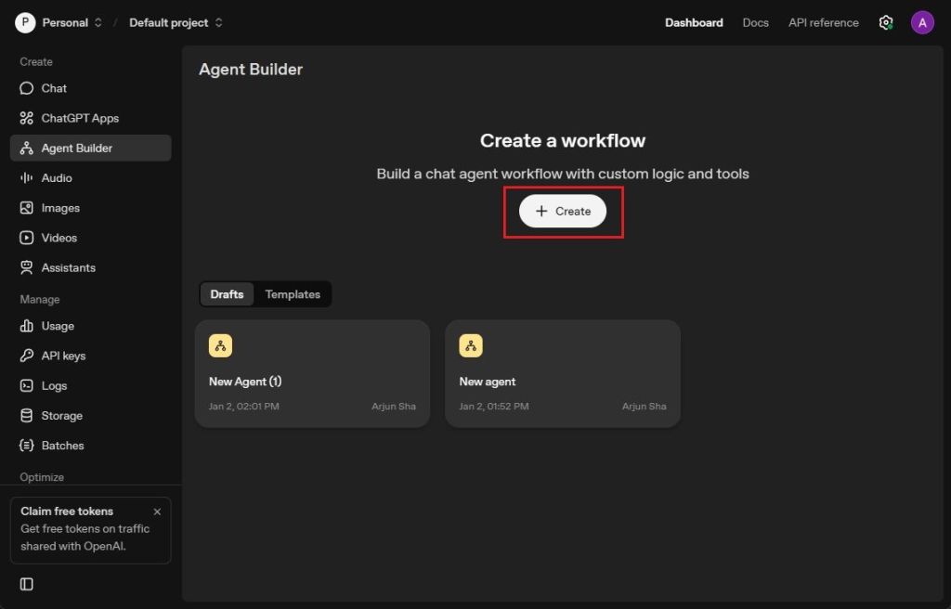Image resolution: width=951 pixels, height=609 pixels.
Task: Open the Batches section
Action: (60, 445)
